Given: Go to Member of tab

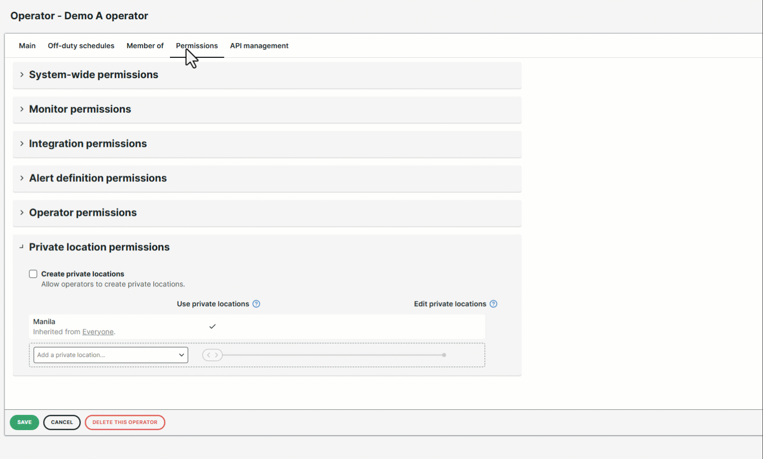Looking at the screenshot, I should coord(145,46).
